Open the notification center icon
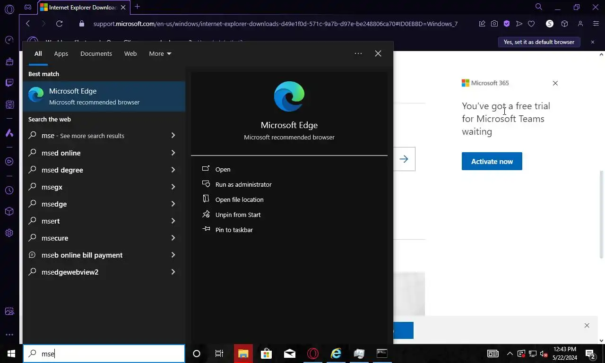Image resolution: width=605 pixels, height=363 pixels. click(x=590, y=354)
